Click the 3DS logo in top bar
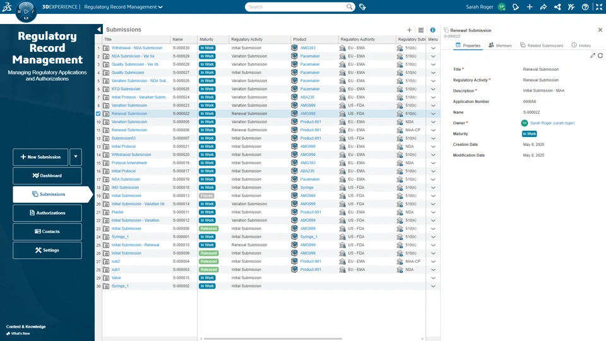Screen dimensions: 606x341 [7, 6]
